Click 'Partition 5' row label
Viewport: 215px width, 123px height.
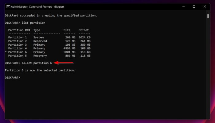18,56
